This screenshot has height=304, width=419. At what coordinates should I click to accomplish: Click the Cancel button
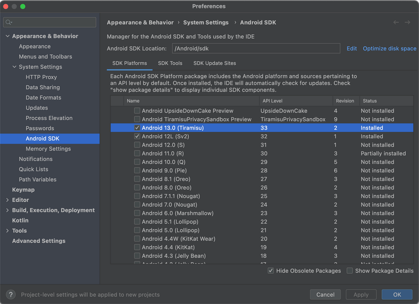[325, 295]
